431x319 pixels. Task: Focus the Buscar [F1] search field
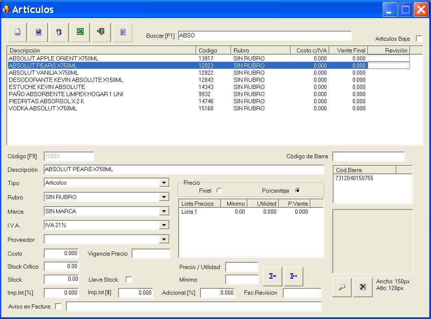click(265, 36)
